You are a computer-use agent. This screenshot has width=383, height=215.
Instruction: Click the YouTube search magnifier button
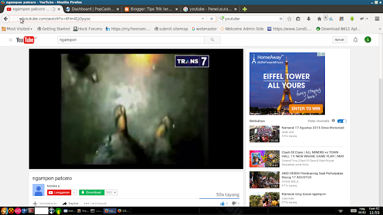[x=212, y=40]
